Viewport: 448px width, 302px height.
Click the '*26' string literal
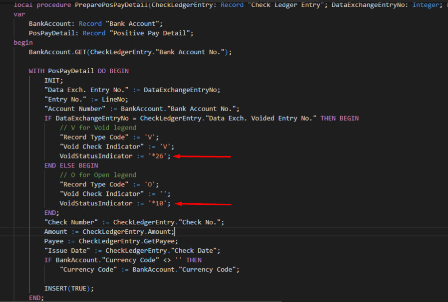tap(160, 156)
